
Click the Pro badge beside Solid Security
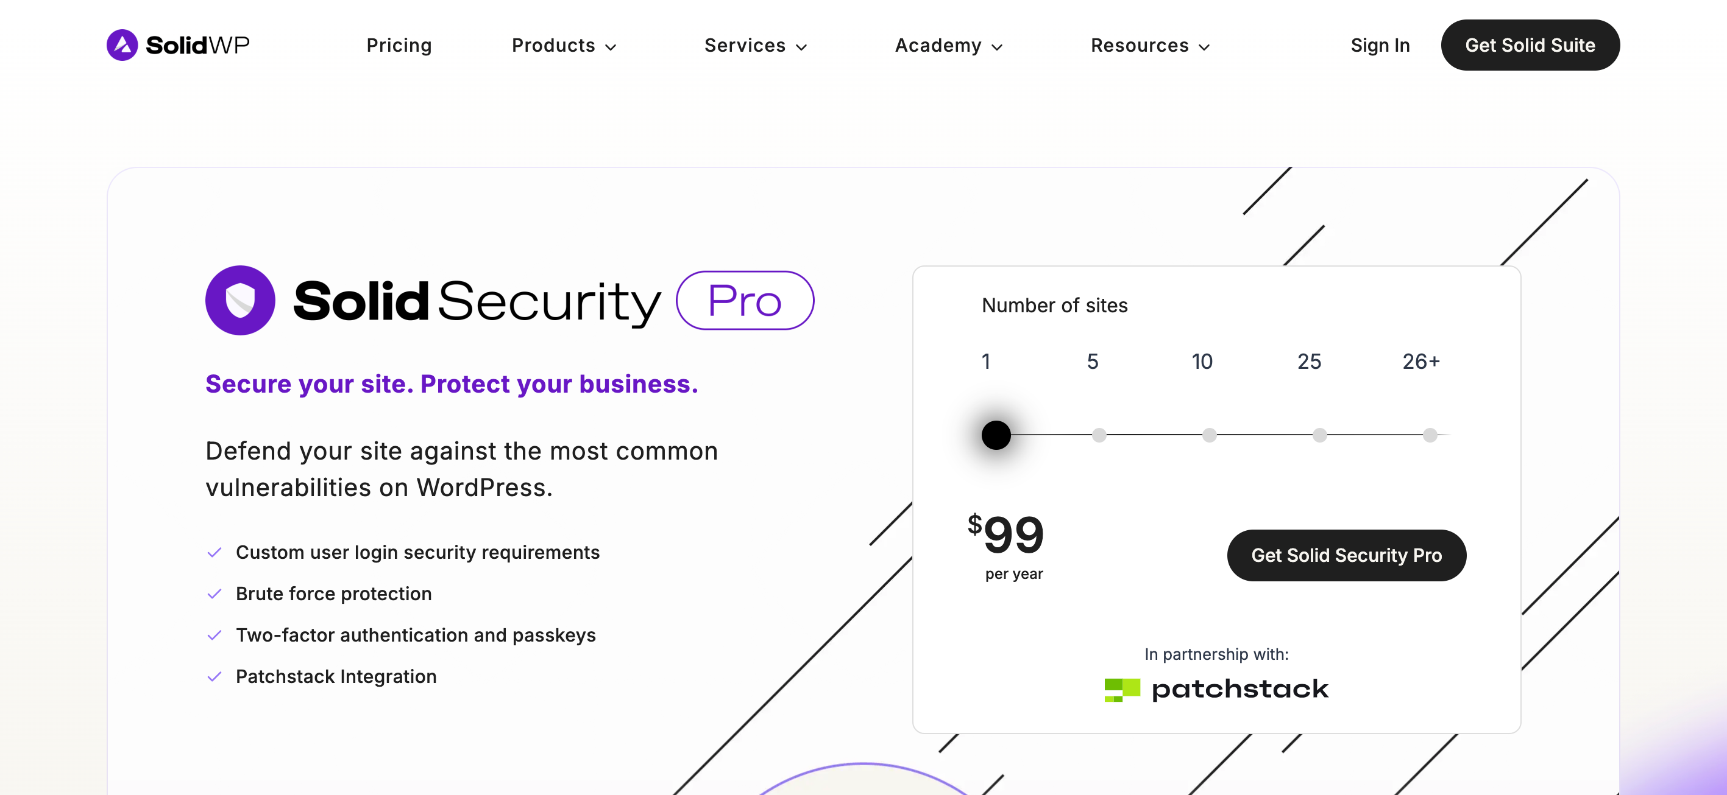[x=744, y=301]
